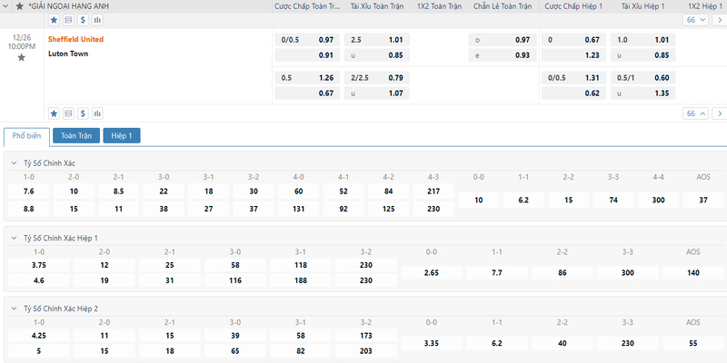The image size is (727, 363).
Task: Pick second-half 2-2 odds 40
Action: [563, 343]
